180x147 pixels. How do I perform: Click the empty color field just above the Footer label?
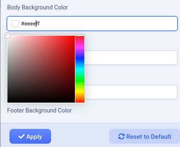(131, 92)
